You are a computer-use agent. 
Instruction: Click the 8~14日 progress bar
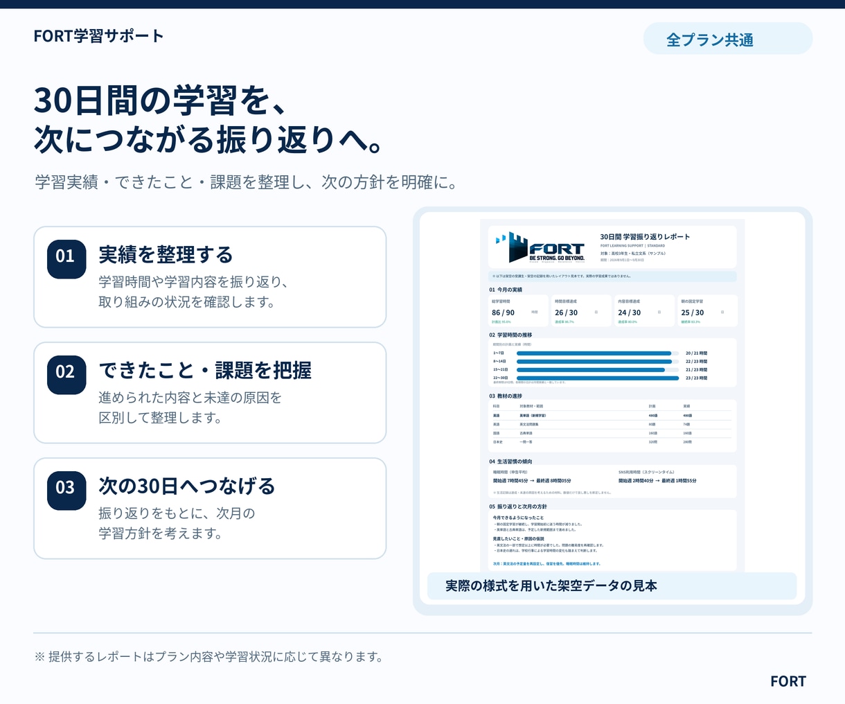pos(598,362)
